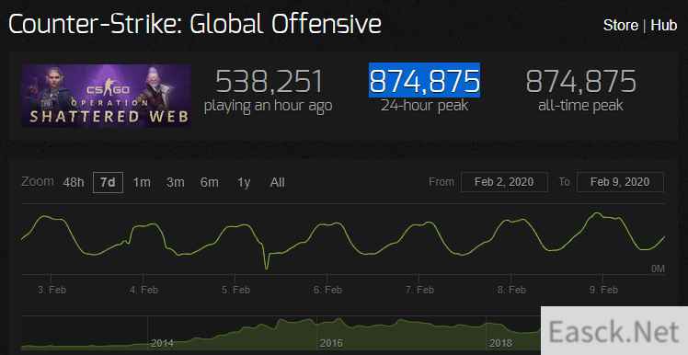Set chart zoom to 1y
Screen dimensions: 688x355
pyautogui.click(x=244, y=182)
